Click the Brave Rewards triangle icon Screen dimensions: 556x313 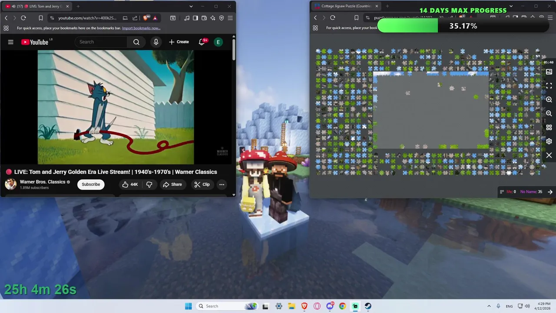point(155,18)
